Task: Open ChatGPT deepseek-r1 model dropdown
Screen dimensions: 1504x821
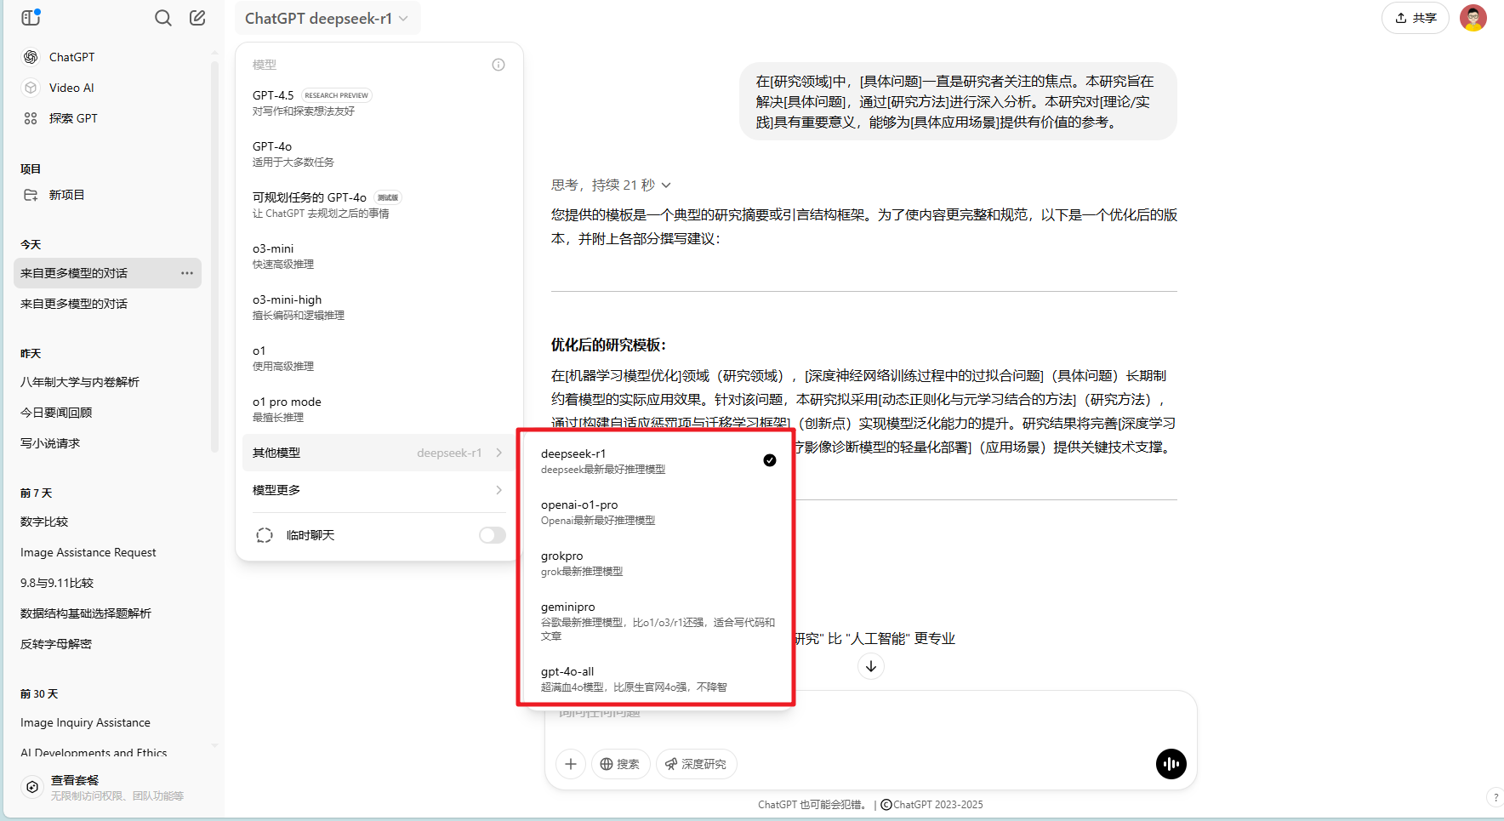Action: (327, 18)
